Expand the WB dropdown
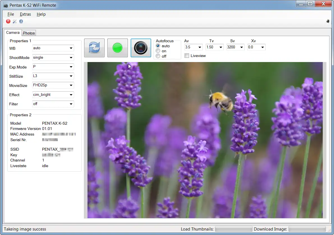334x235 pixels. pyautogui.click(x=71, y=48)
